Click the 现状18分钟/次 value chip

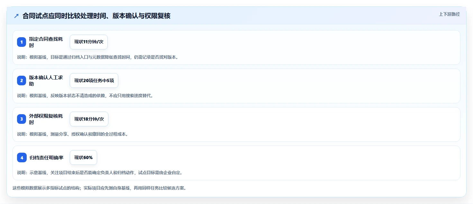89,119
